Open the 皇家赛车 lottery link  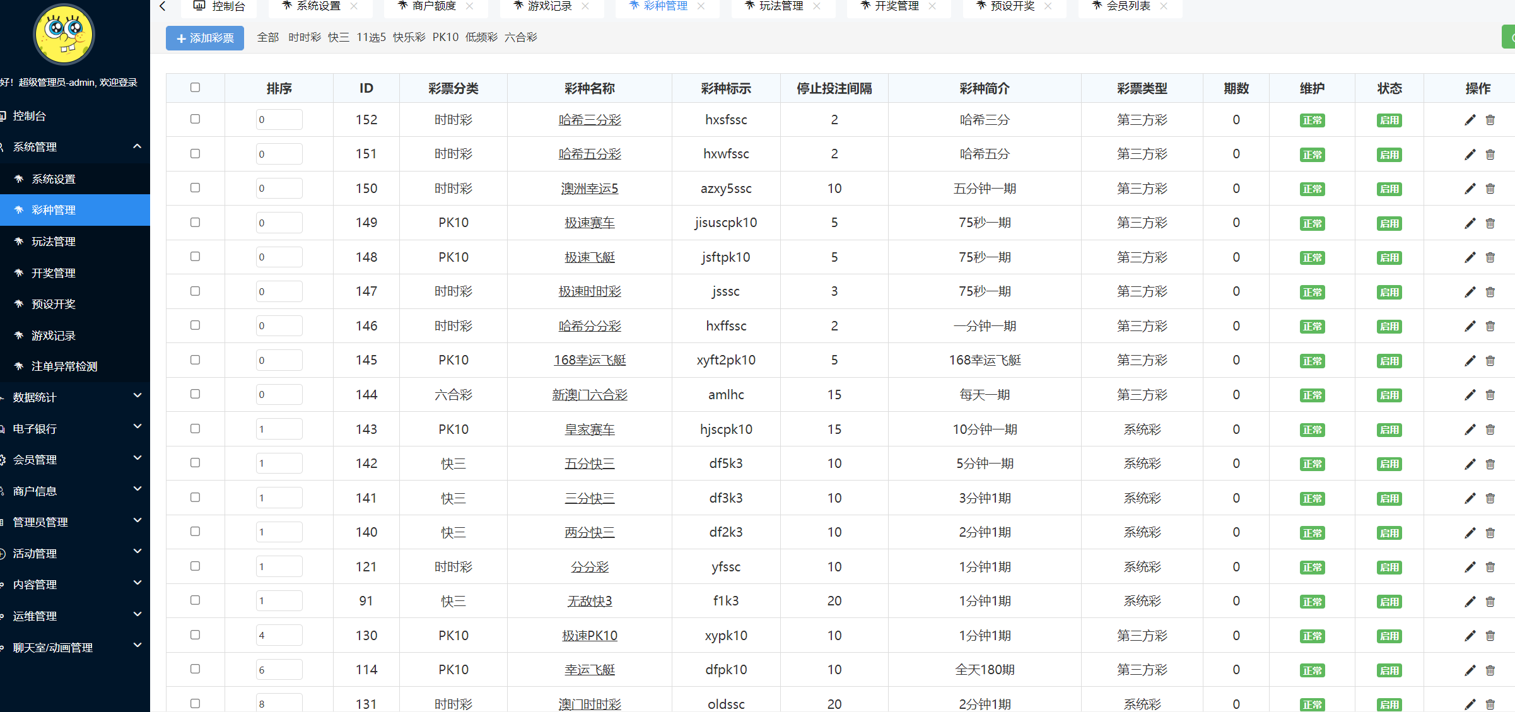click(590, 429)
